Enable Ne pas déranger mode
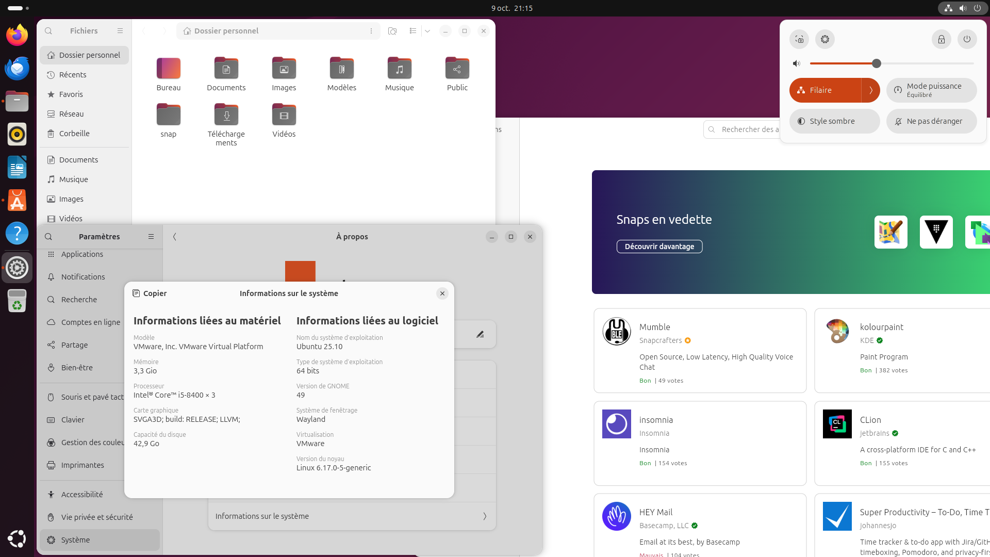 [931, 121]
